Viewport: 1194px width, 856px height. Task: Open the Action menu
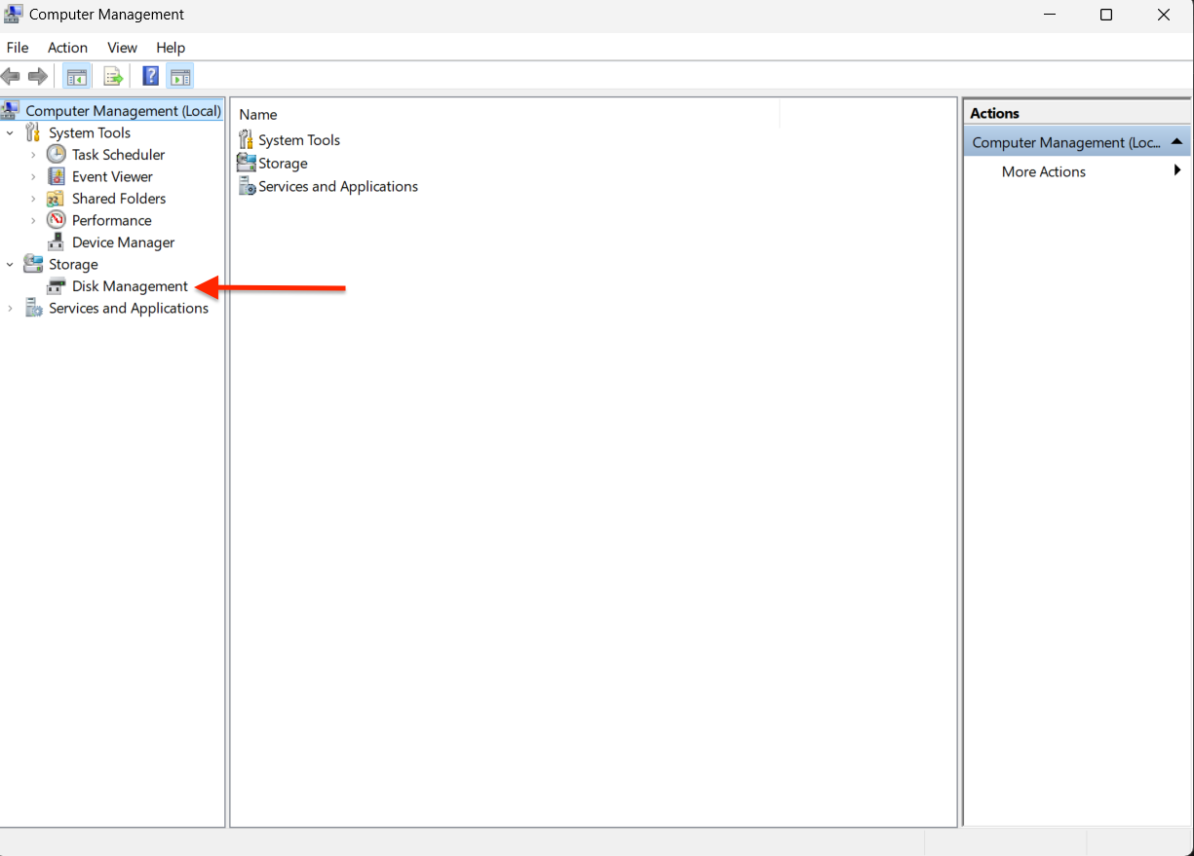[67, 47]
